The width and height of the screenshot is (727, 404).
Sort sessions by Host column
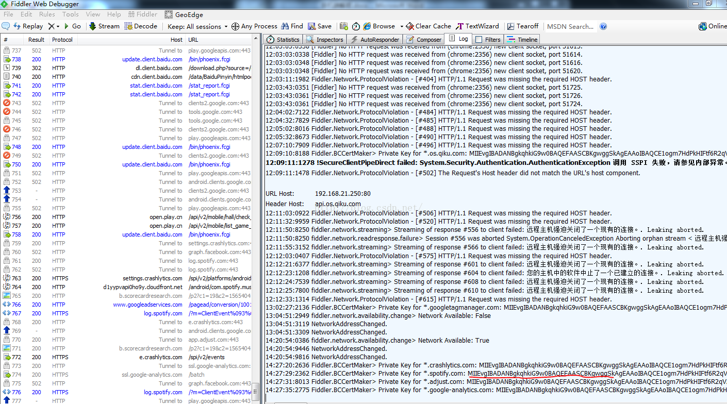[x=131, y=40]
